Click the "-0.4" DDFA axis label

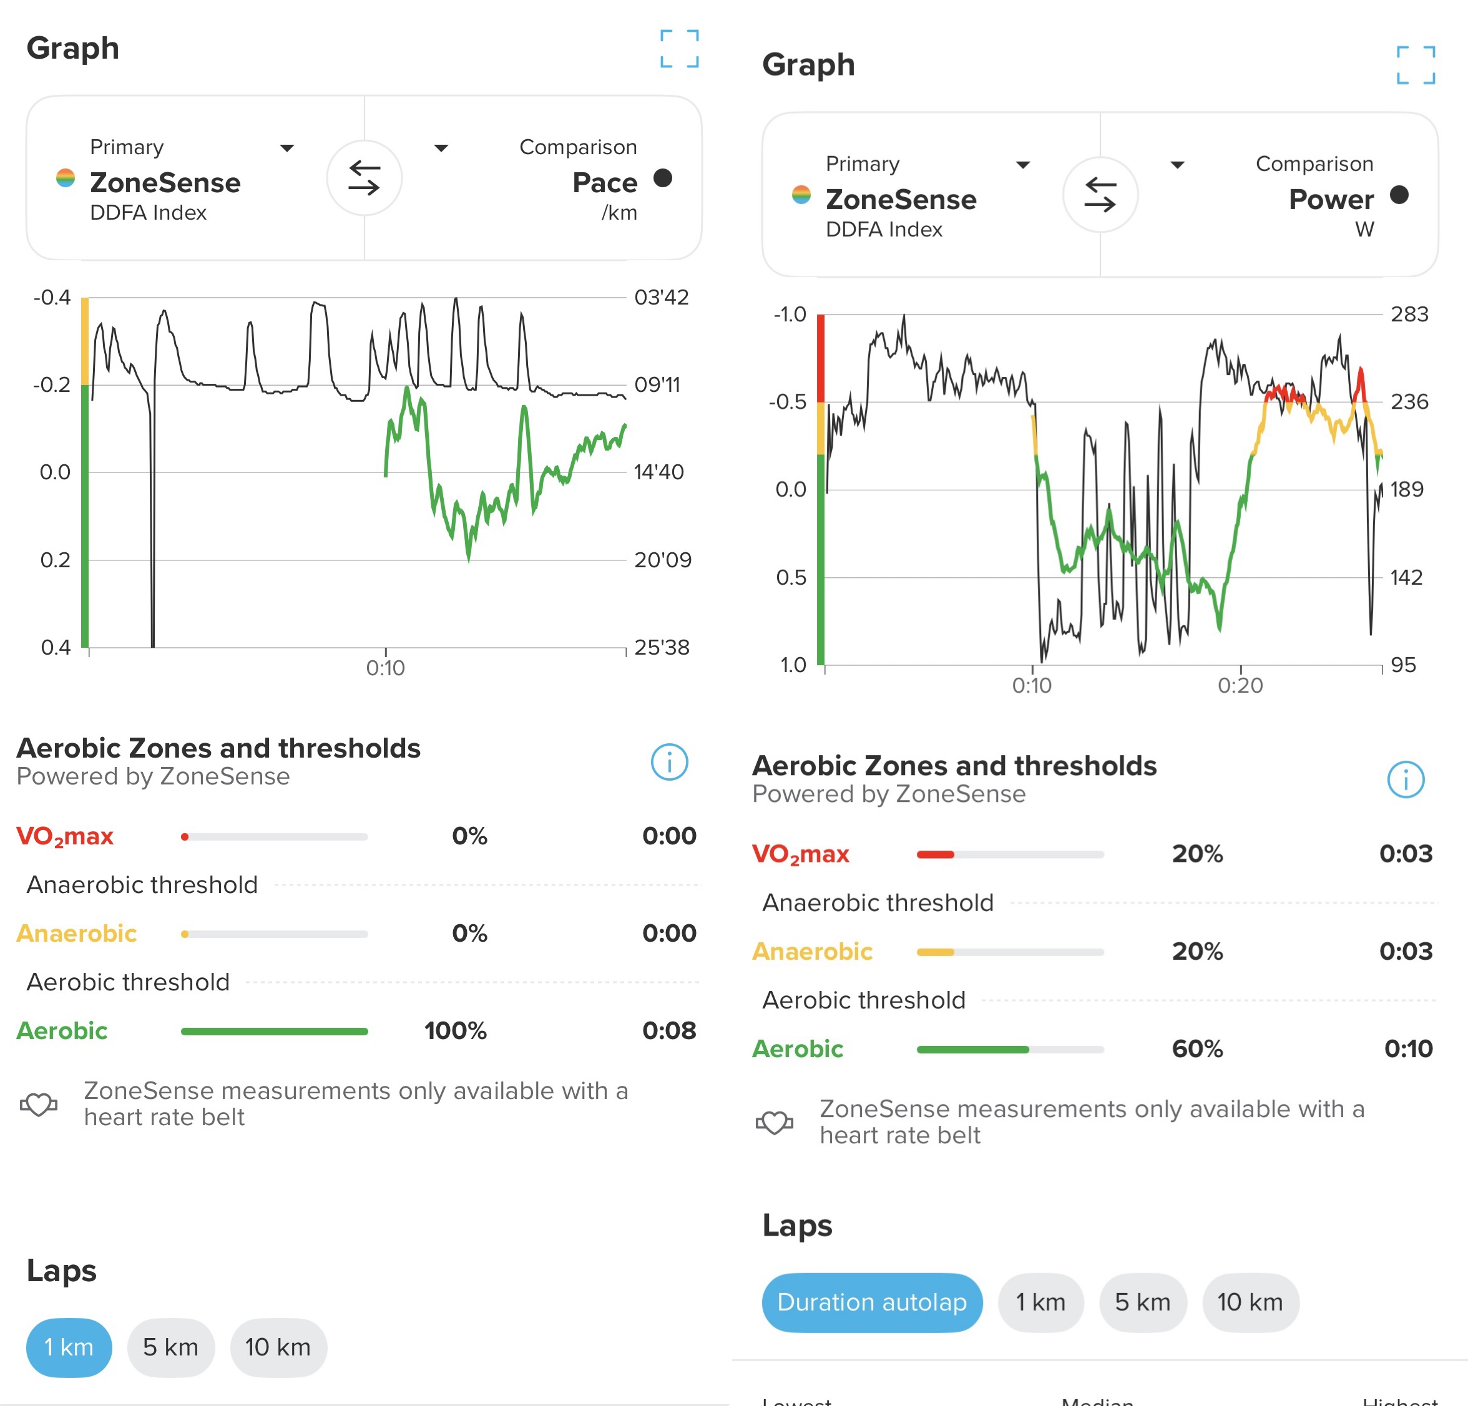52,297
